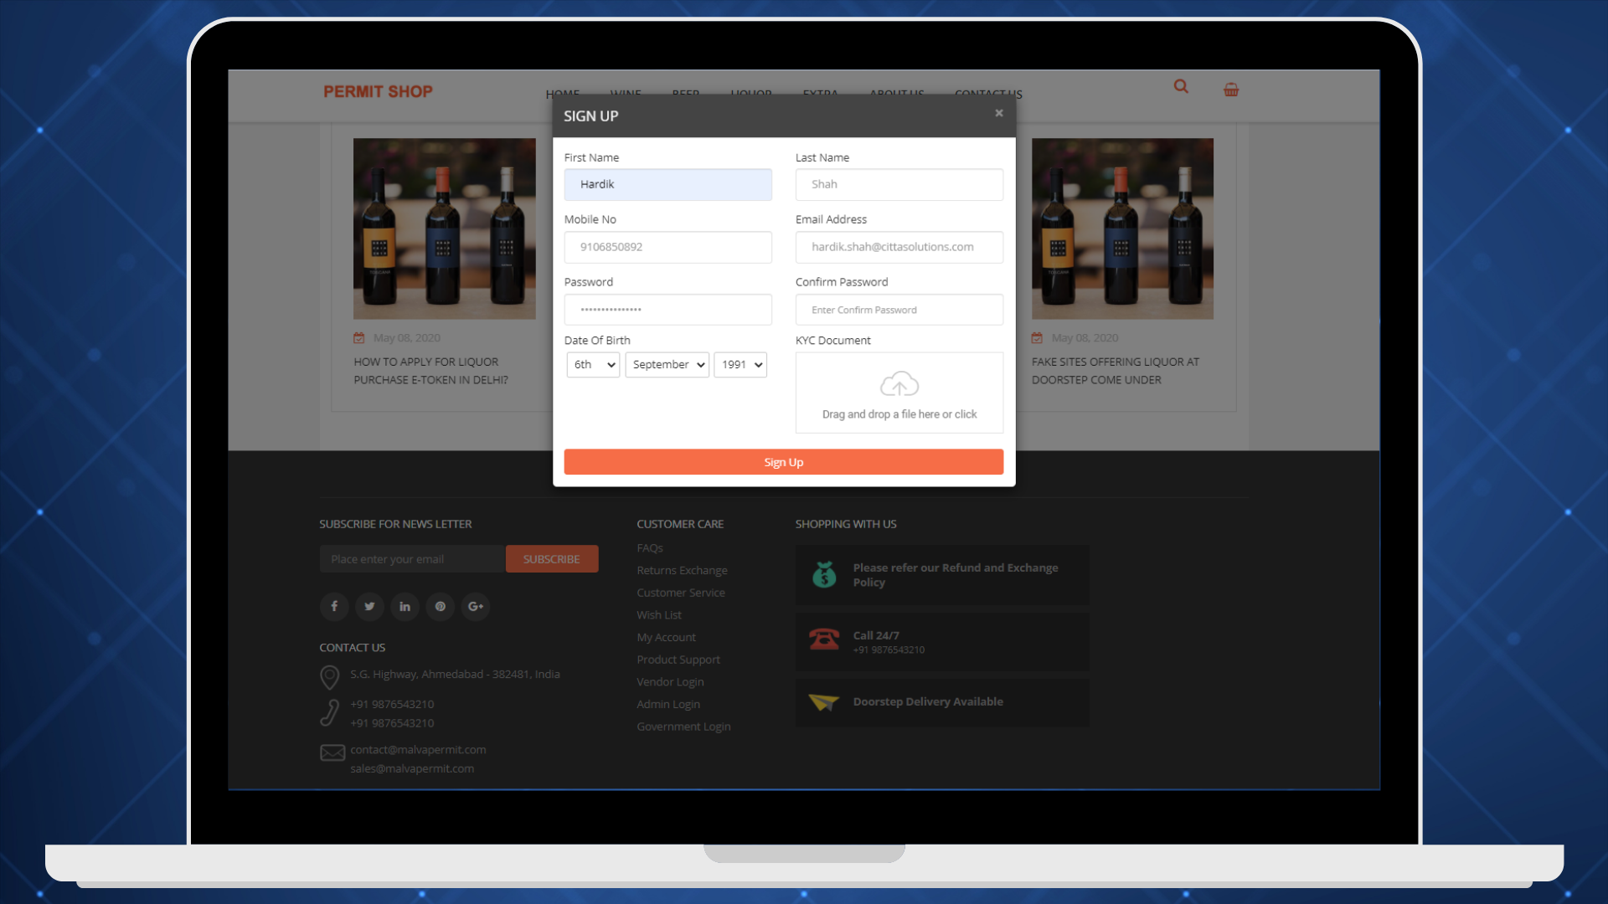Screen dimensions: 1608x904
Task: Click the yellow paper plane icon
Action: click(823, 702)
